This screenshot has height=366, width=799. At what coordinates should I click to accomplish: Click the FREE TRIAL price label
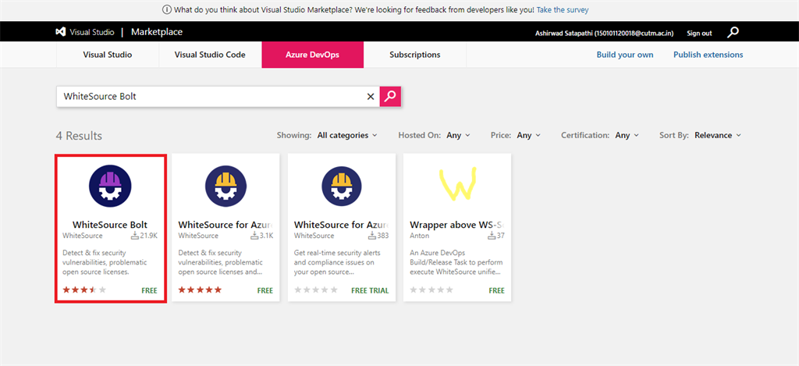pyautogui.click(x=370, y=290)
